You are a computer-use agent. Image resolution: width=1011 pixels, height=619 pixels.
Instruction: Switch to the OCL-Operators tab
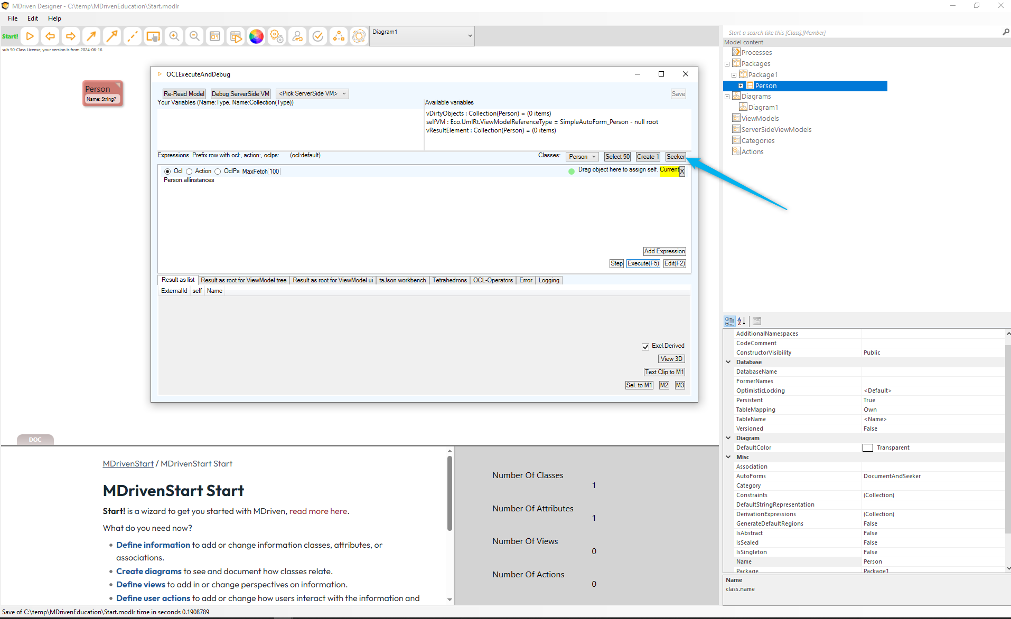(493, 280)
